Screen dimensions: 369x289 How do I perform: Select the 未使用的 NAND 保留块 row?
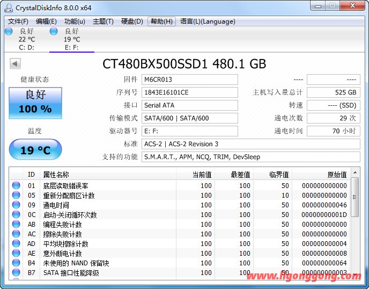tap(180, 263)
